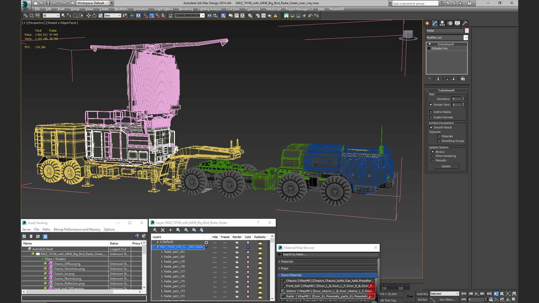This screenshot has width=539, height=303.
Task: Open the Rendering menu
Action: (x=186, y=9)
